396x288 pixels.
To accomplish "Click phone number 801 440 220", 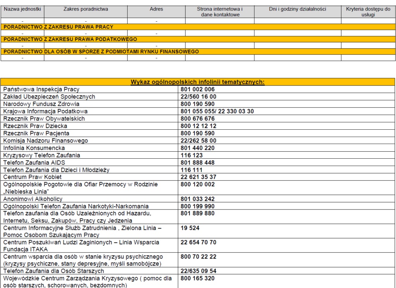I will pyautogui.click(x=198, y=148).
